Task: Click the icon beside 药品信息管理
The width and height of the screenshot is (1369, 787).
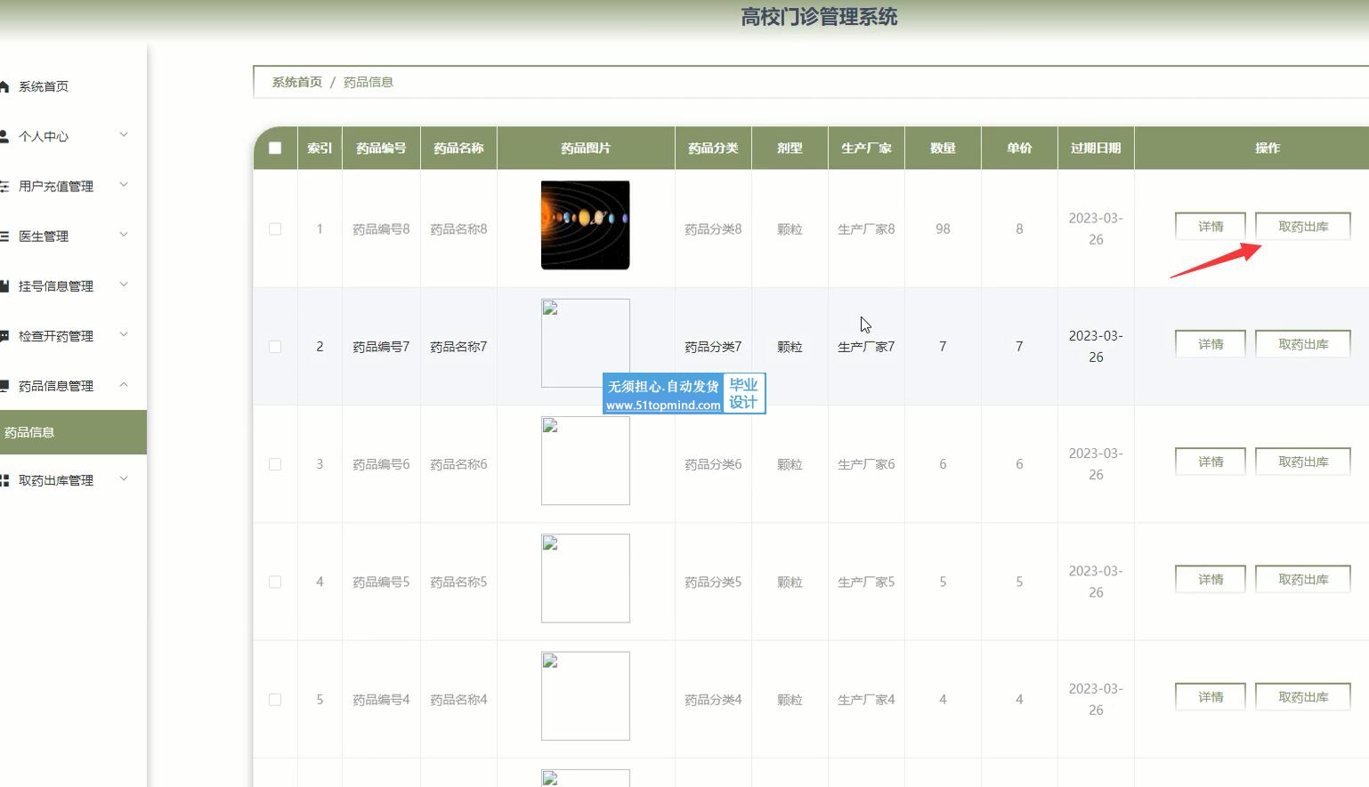Action: click(x=4, y=386)
